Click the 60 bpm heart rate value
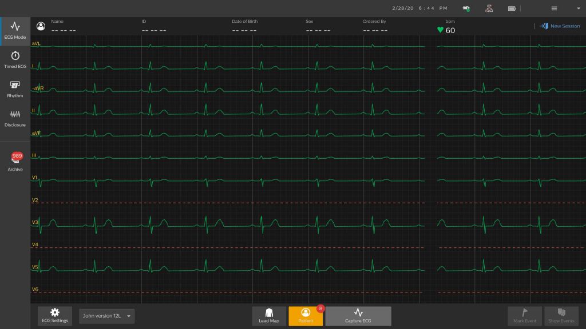 tap(450, 30)
